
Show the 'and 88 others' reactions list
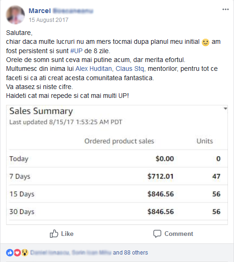coord(130,253)
